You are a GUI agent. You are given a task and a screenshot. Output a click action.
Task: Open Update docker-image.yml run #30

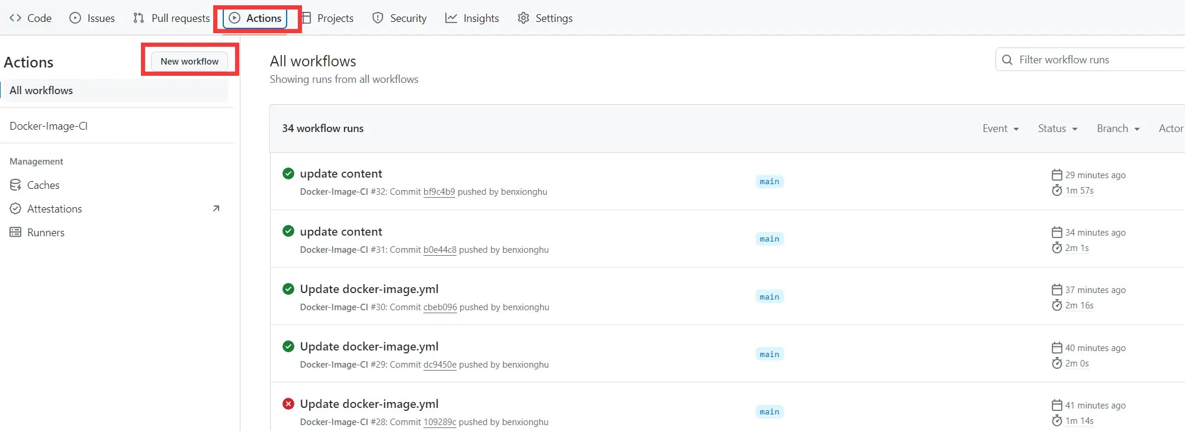pyautogui.click(x=370, y=289)
